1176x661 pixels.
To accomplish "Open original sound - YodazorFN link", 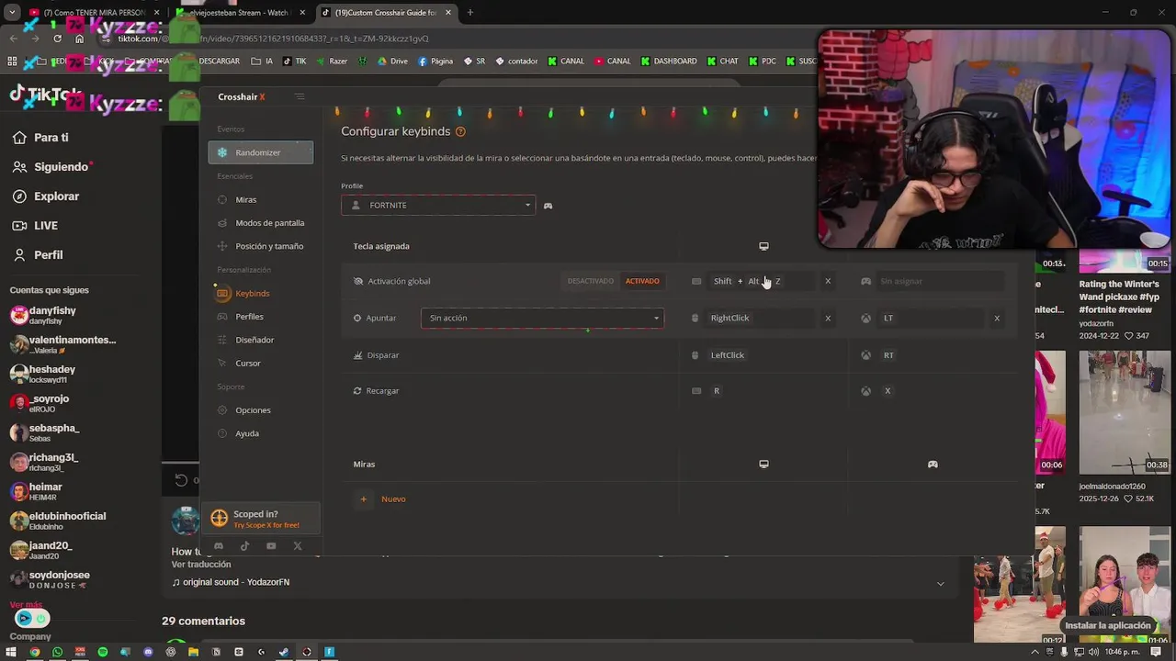I will (x=231, y=582).
